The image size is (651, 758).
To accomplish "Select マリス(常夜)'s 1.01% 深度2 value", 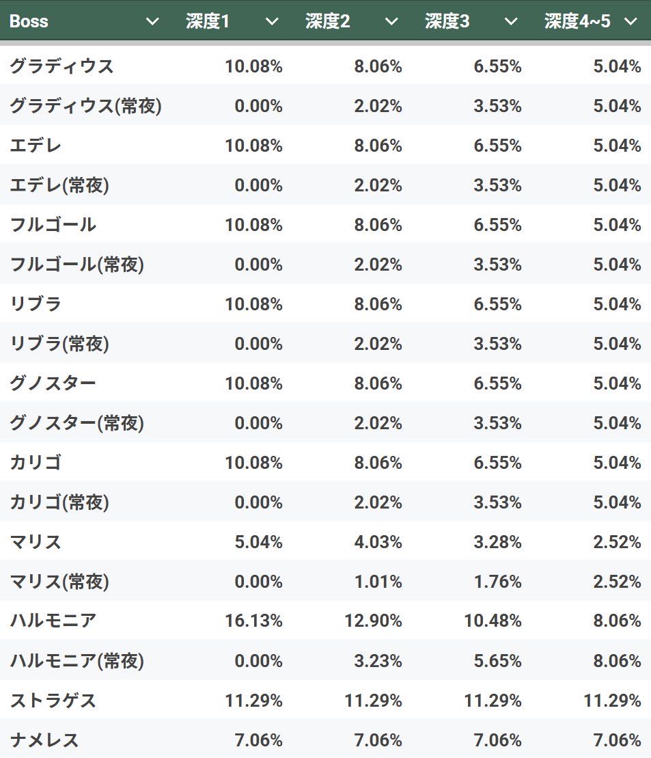I will pyautogui.click(x=378, y=582).
